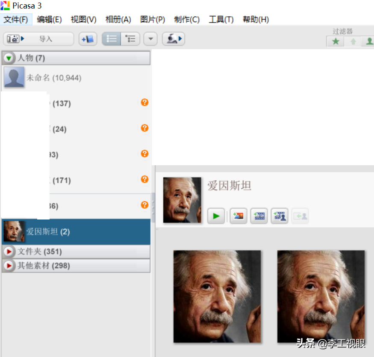Expand the 其他素材 (298) section
374x357 pixels.
[x=9, y=266]
